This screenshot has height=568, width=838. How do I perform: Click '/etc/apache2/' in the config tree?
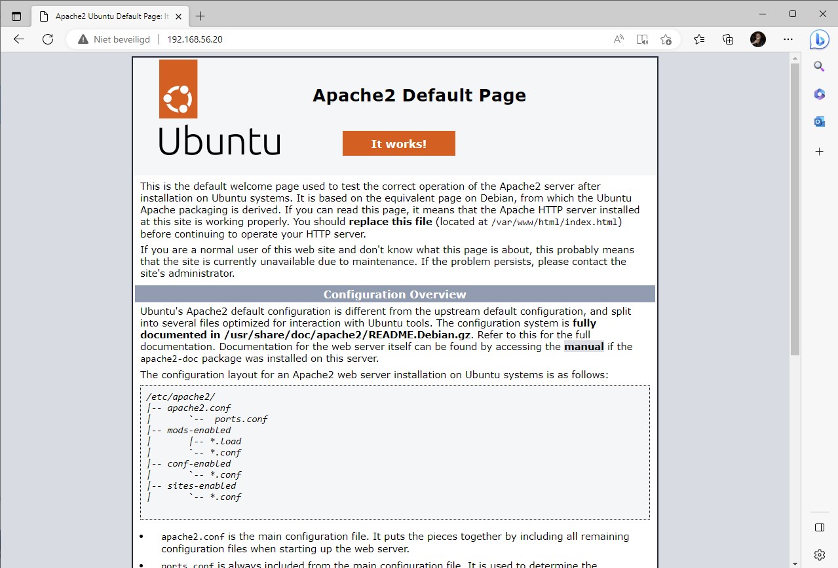(181, 397)
